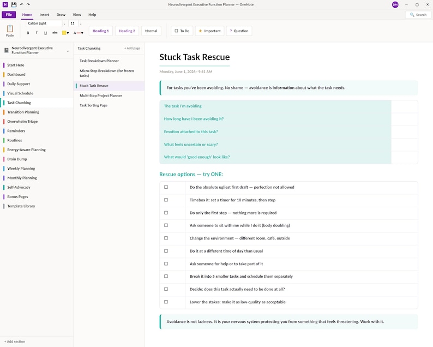Check 'Break it into 5 smaller tasks' box
The image size is (433, 347).
[x=166, y=276]
